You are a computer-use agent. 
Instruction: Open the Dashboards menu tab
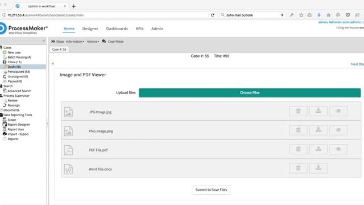(x=117, y=28)
